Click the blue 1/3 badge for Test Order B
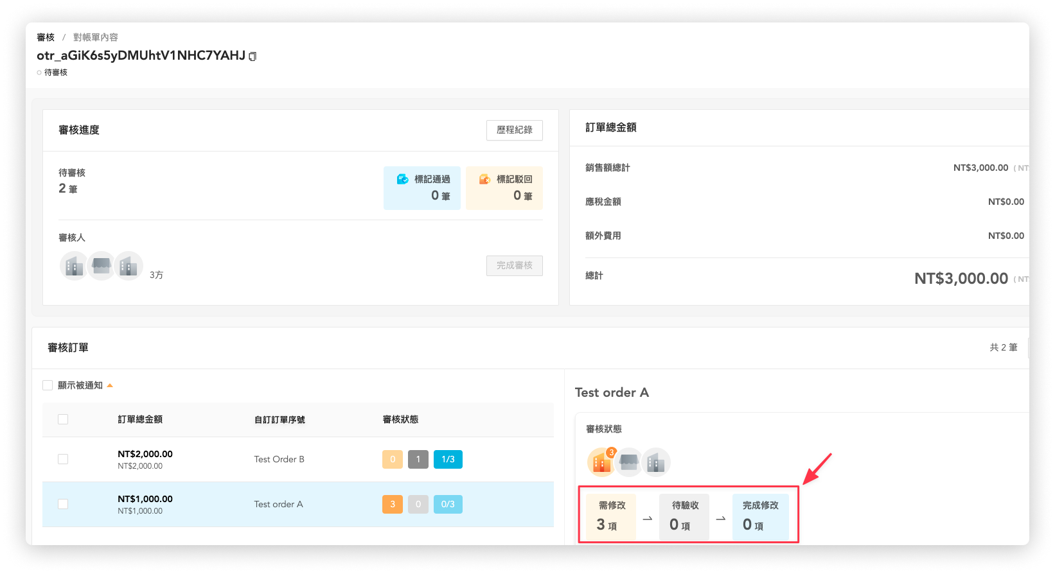The image size is (1055, 574). pyautogui.click(x=448, y=459)
